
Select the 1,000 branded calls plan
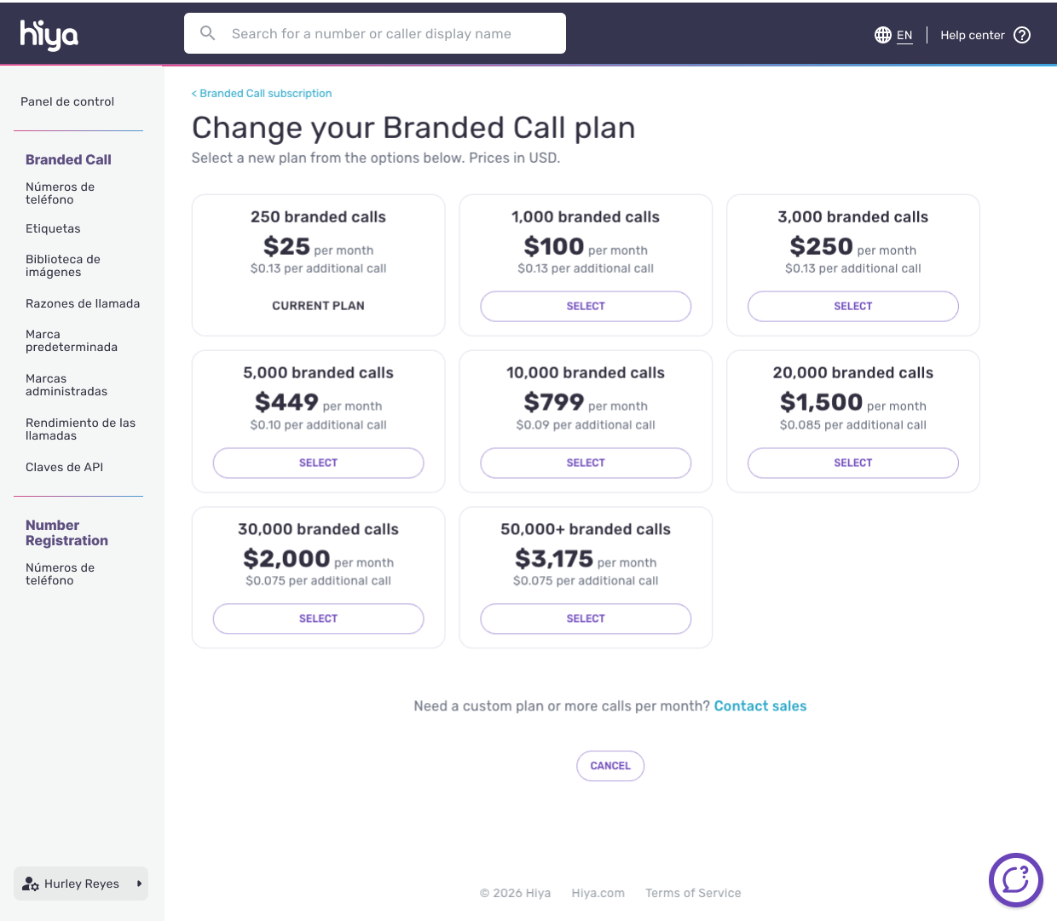pos(586,307)
